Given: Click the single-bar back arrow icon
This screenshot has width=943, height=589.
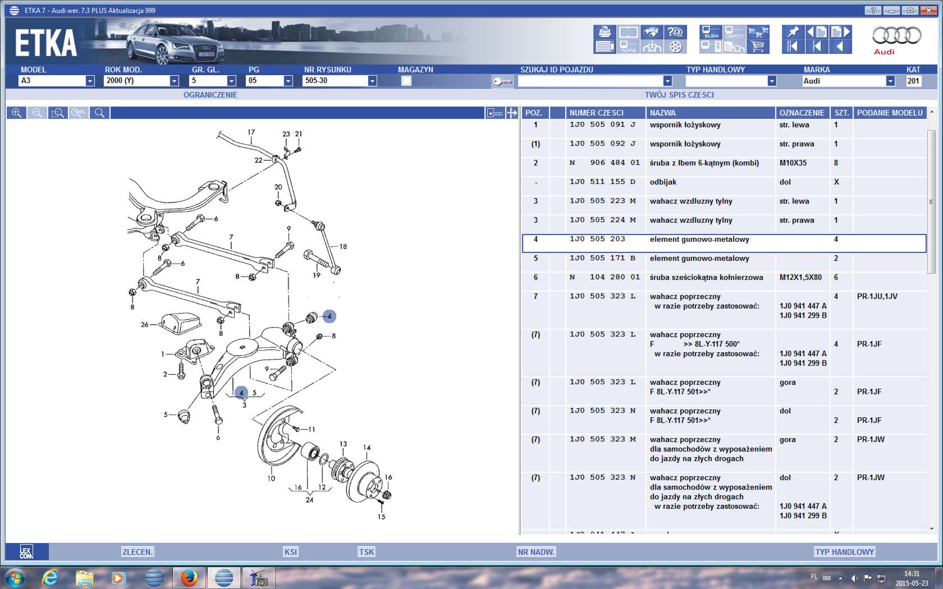Looking at the screenshot, I should point(817,47).
